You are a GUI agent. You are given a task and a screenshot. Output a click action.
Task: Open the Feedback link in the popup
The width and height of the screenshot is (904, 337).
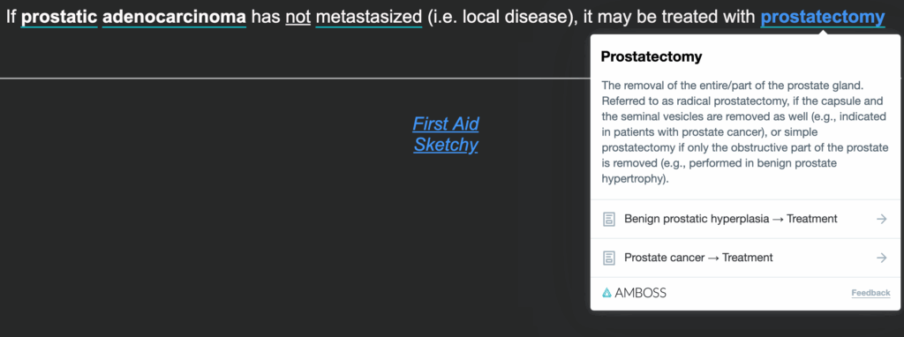[870, 293]
